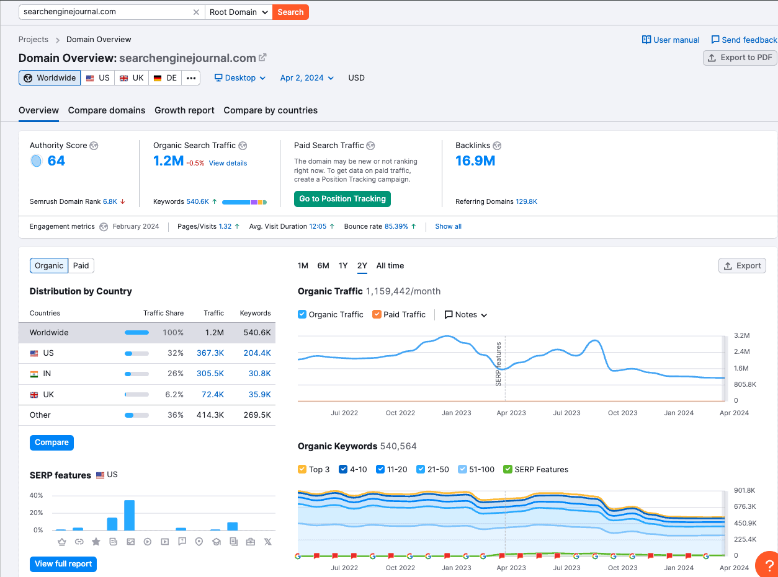778x577 pixels.
Task: Select the All time range
Action: pos(390,266)
